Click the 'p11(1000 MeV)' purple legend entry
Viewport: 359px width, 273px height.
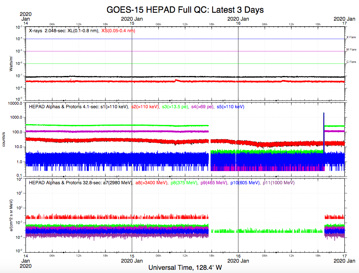click(x=279, y=183)
